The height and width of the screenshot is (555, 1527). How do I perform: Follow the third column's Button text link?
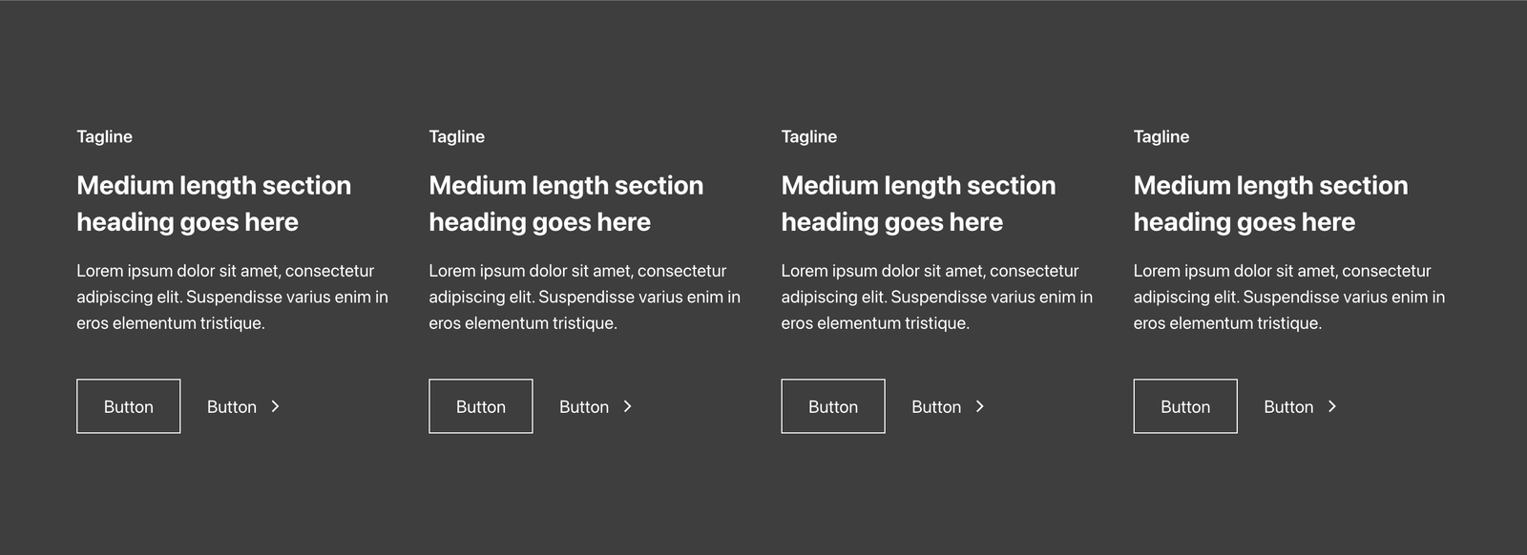click(x=936, y=407)
